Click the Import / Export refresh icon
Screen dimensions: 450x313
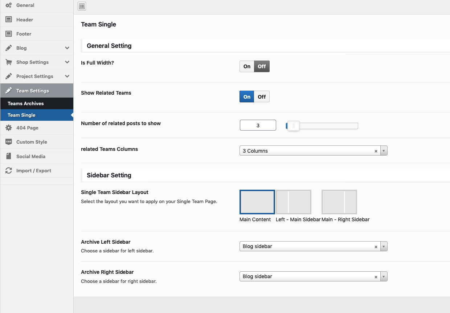pyautogui.click(x=9, y=170)
